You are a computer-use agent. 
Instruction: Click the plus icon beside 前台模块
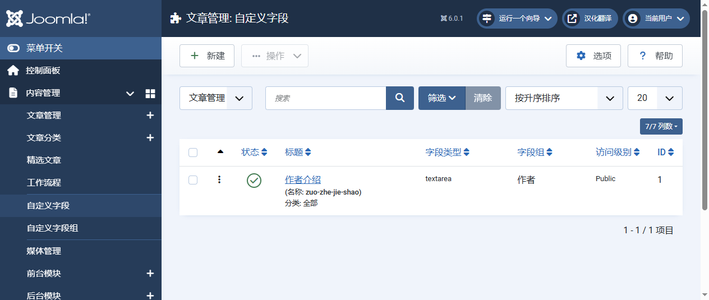pos(150,274)
